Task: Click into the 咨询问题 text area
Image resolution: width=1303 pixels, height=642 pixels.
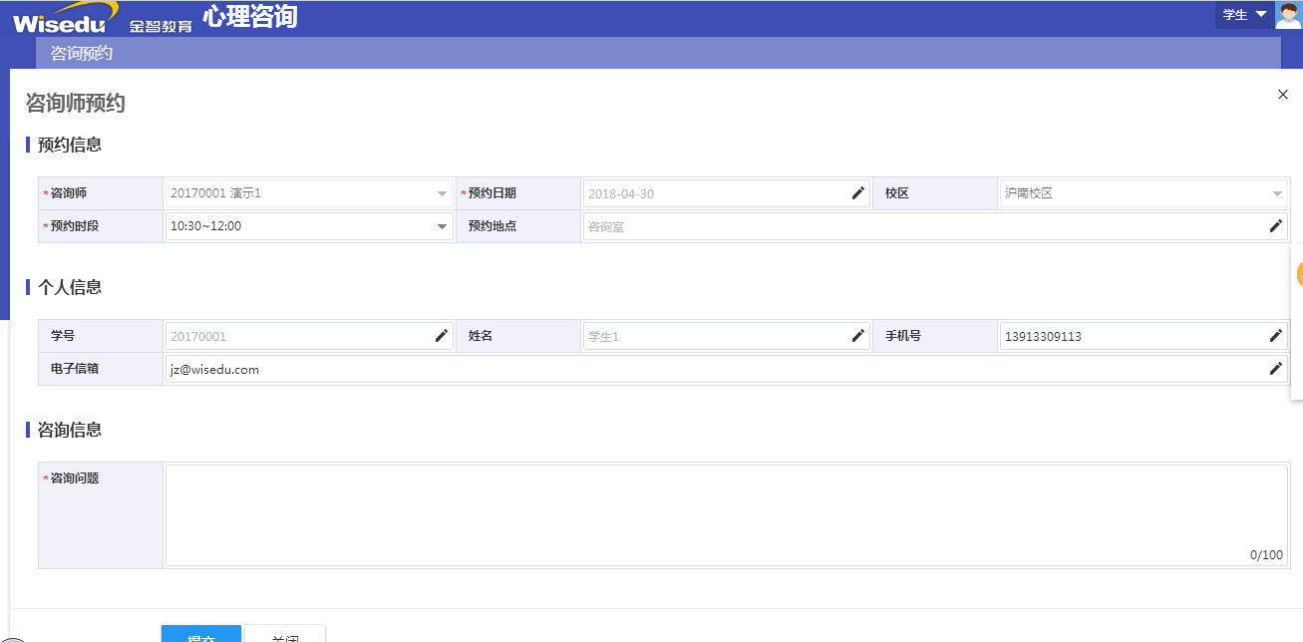Action: pos(727,515)
